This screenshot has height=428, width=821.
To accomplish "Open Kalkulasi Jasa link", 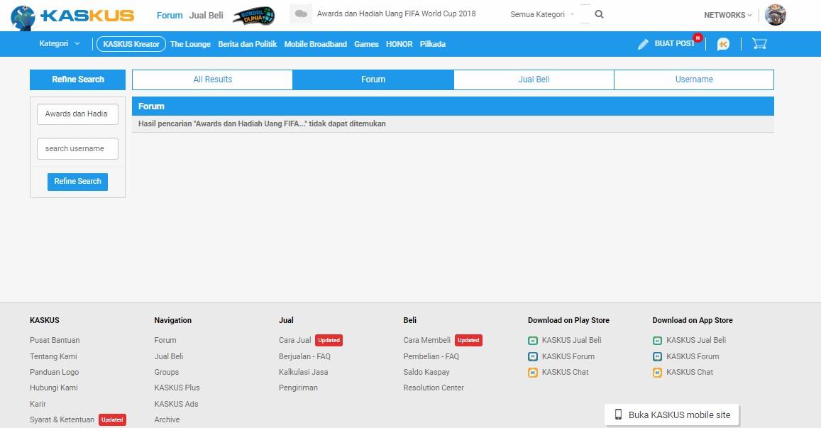I will 303,373.
